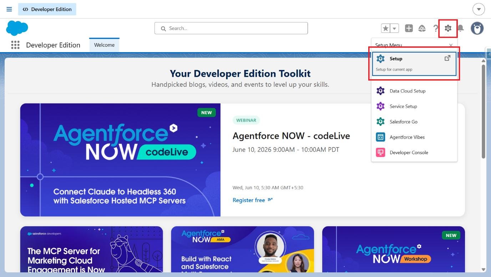Click the June 10, 2026 9:00AM date text
The image size is (491, 277).
click(x=286, y=150)
